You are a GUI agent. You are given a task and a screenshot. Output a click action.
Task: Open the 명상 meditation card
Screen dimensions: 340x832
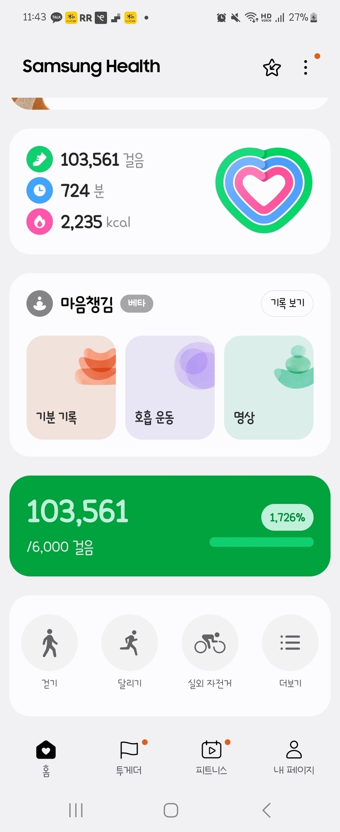tap(269, 387)
